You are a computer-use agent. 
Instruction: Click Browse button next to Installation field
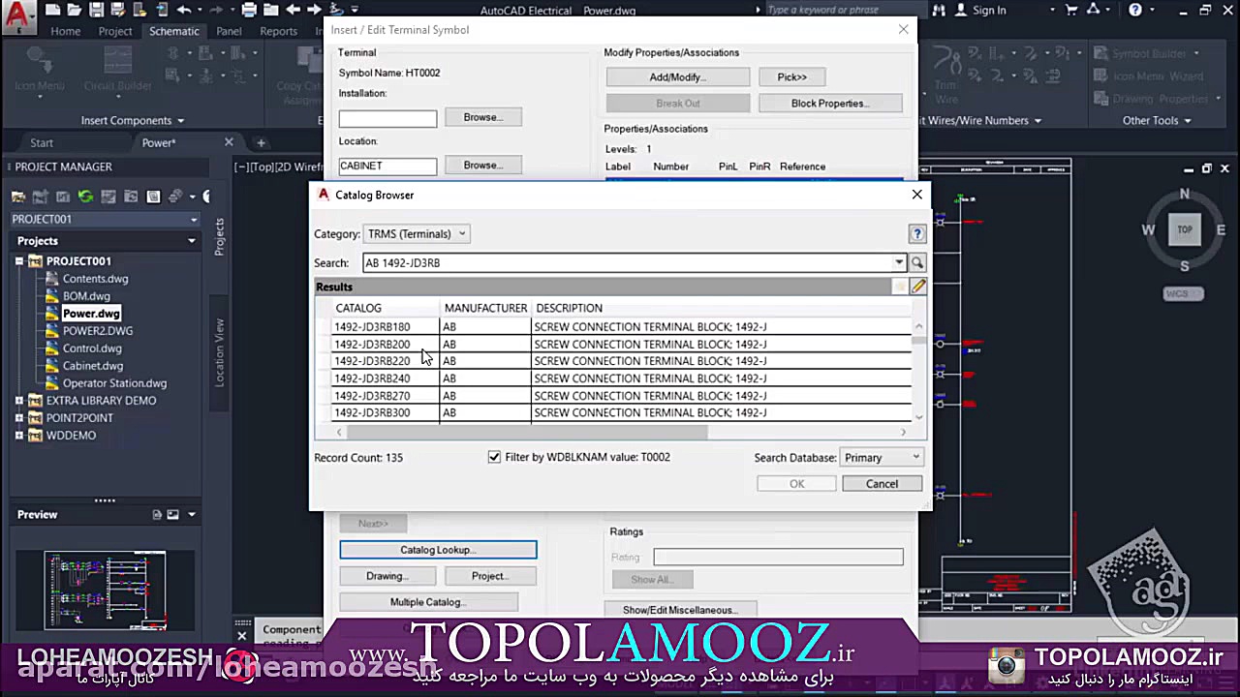pos(482,117)
